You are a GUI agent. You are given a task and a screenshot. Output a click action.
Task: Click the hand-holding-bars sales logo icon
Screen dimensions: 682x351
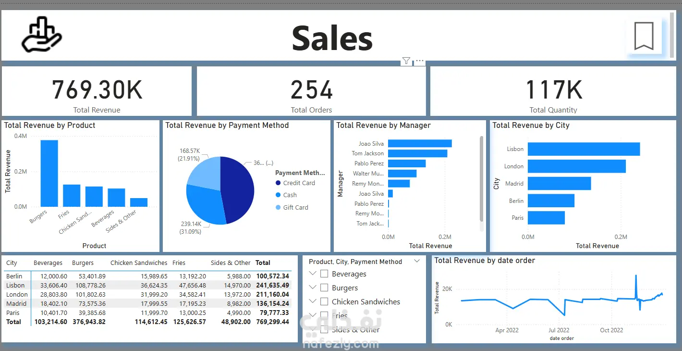42,35
